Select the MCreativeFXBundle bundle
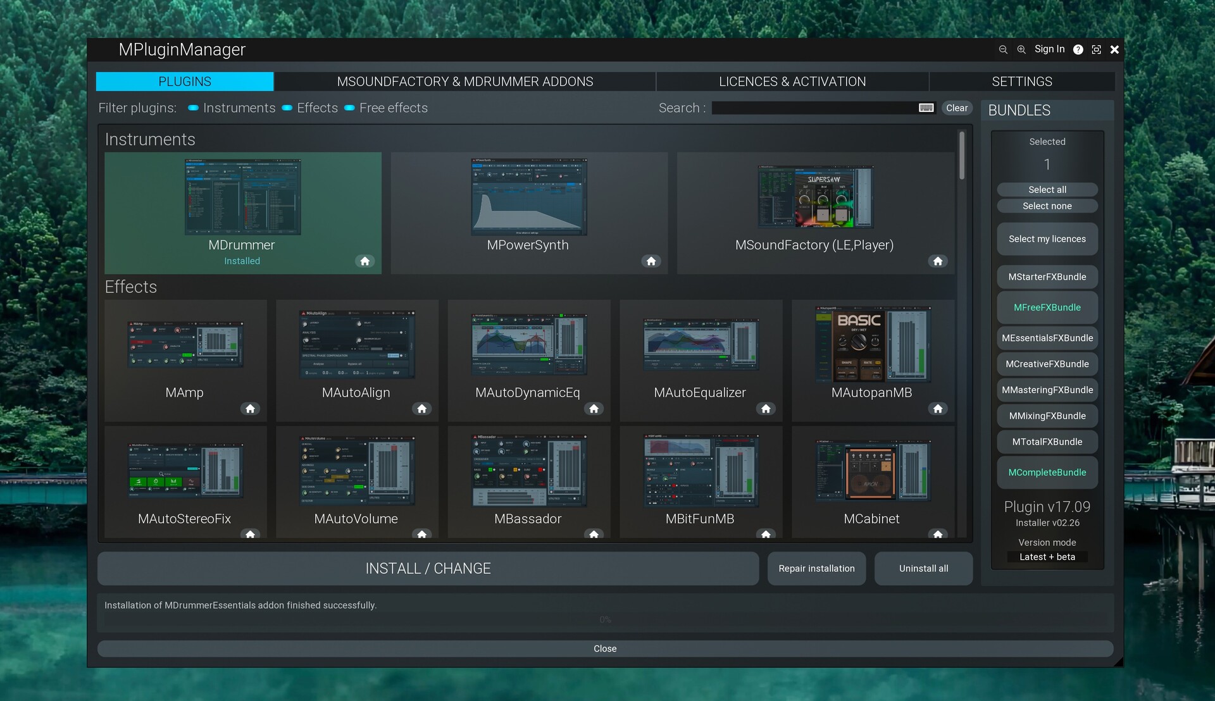This screenshot has height=701, width=1215. [1047, 364]
